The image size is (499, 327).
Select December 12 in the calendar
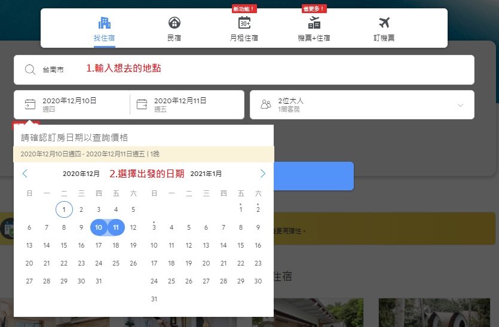point(133,227)
